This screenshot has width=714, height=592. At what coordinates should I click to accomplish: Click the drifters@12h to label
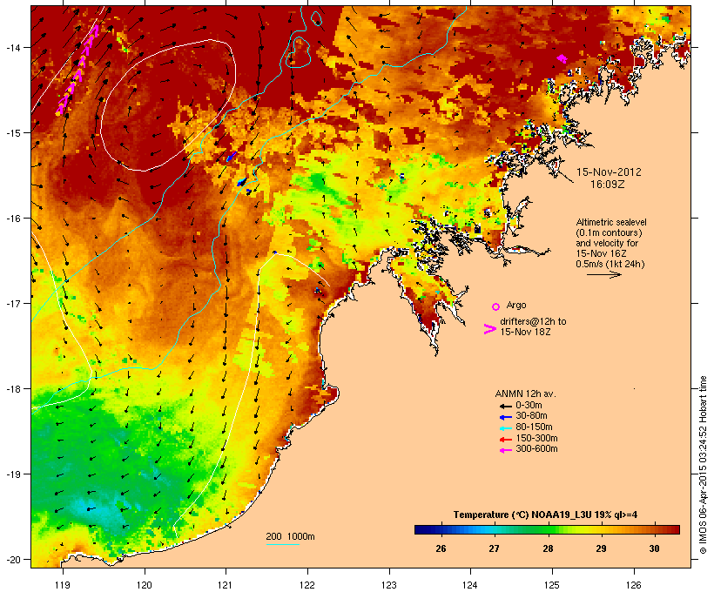coord(533,321)
